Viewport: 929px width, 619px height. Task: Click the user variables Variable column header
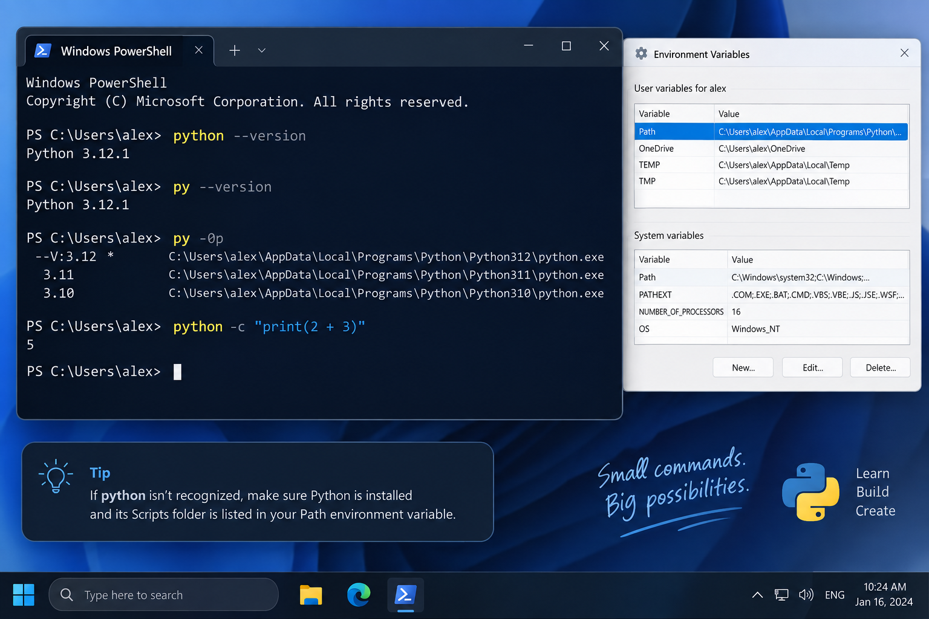point(674,114)
